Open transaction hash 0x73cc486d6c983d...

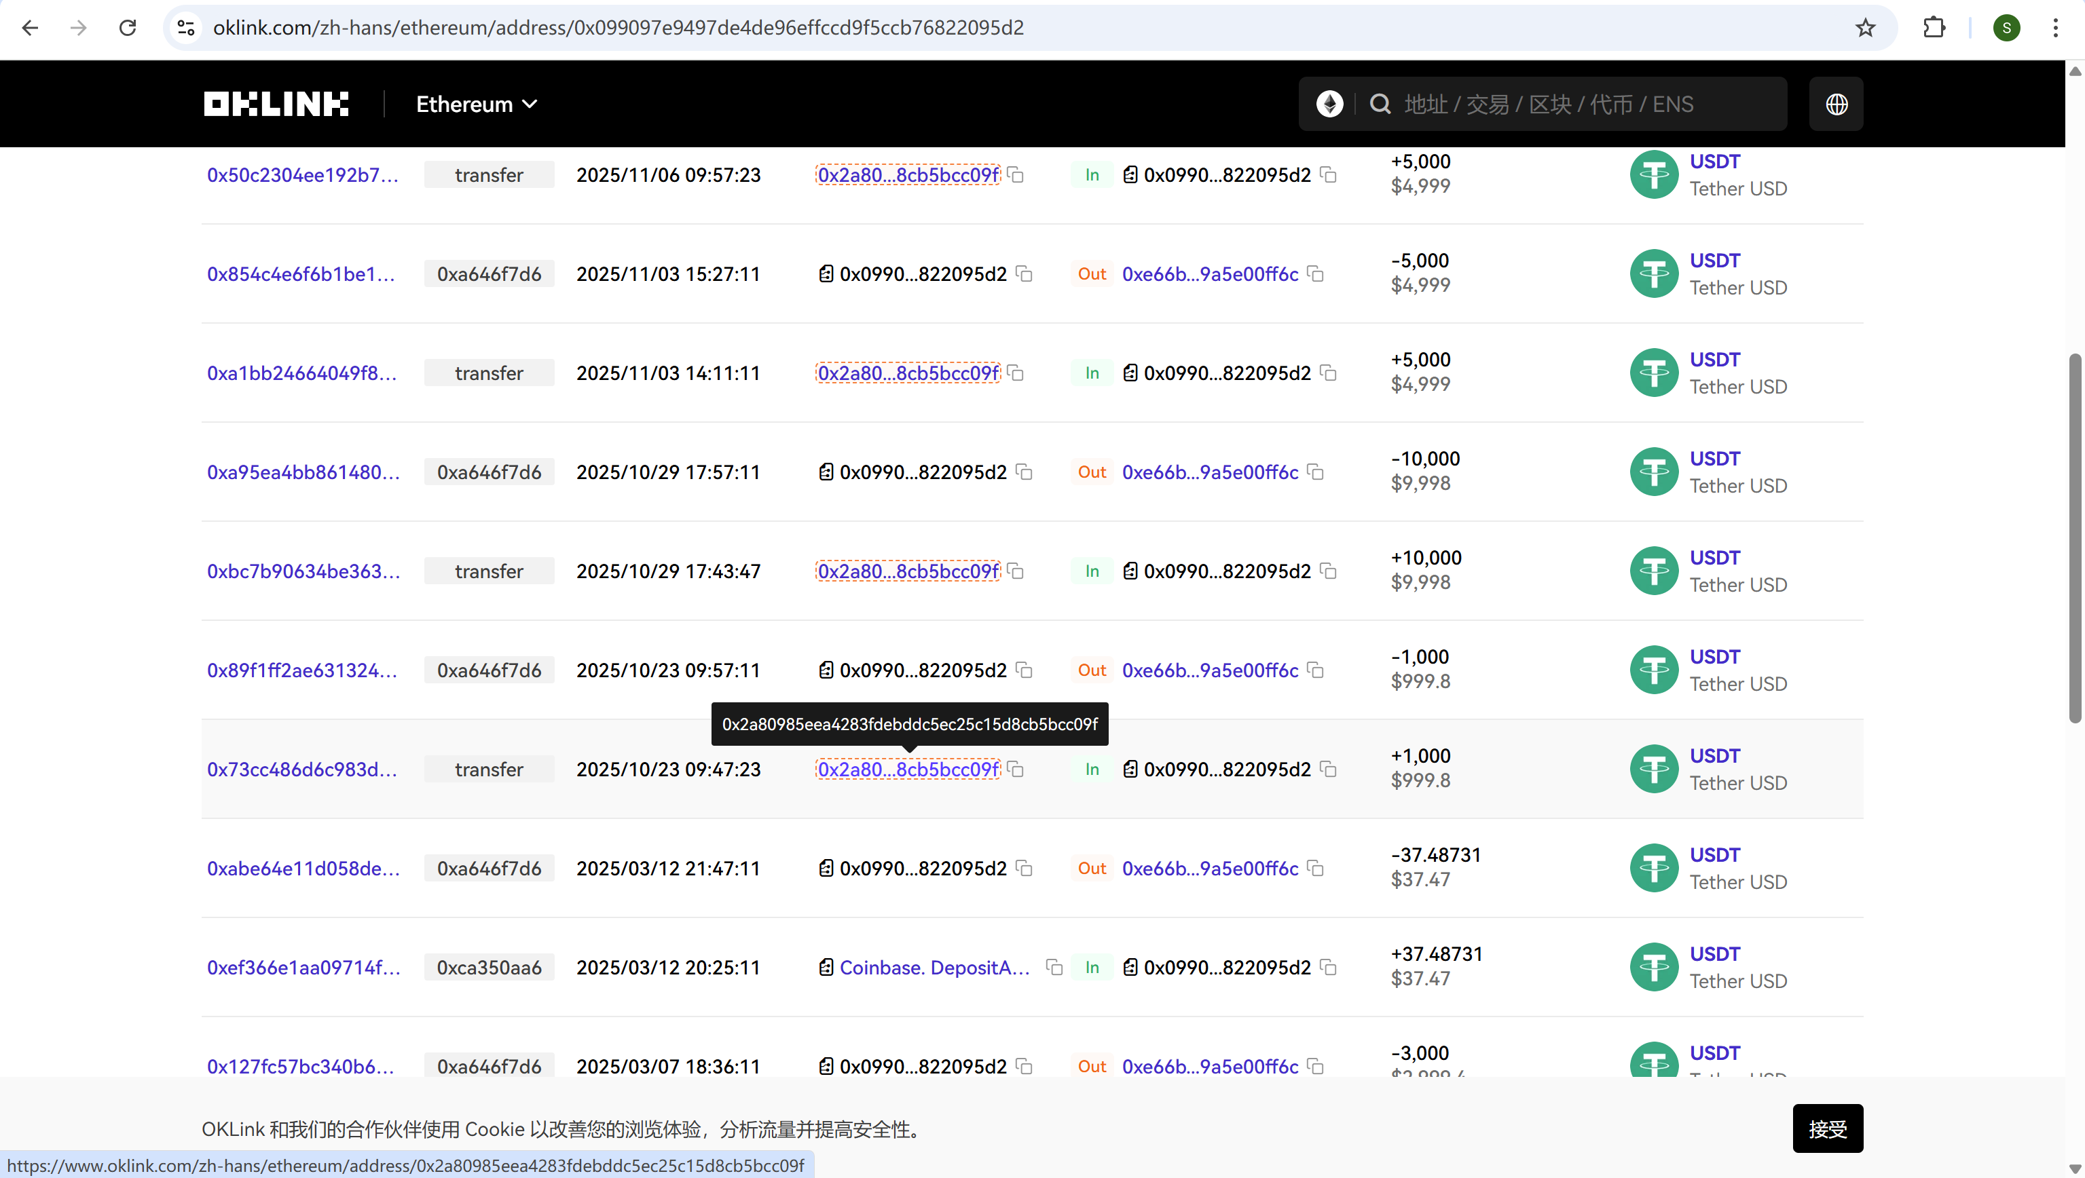tap(302, 769)
